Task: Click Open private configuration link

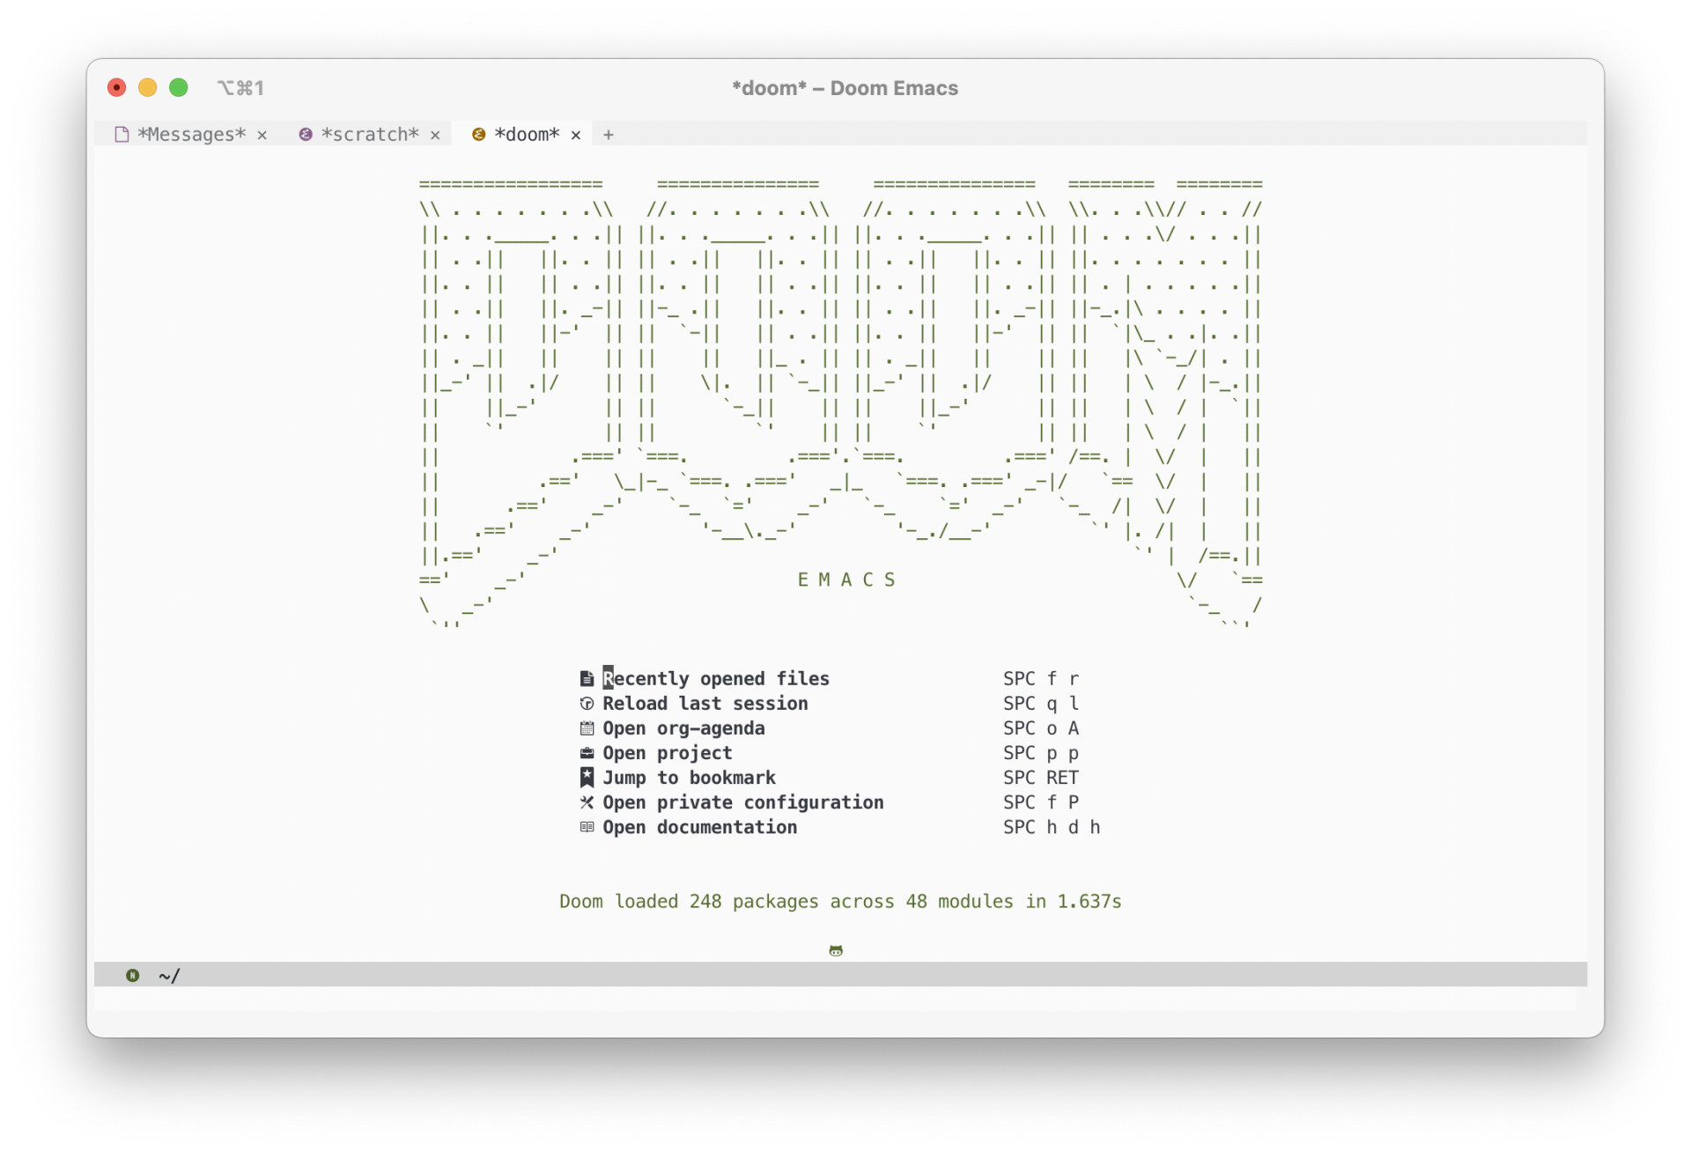Action: click(x=742, y=801)
